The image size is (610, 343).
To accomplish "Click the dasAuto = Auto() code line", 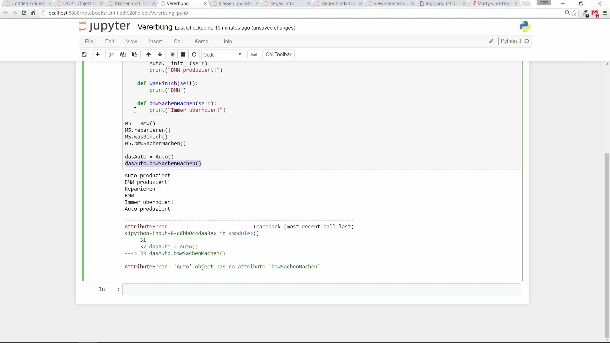I will tap(149, 157).
